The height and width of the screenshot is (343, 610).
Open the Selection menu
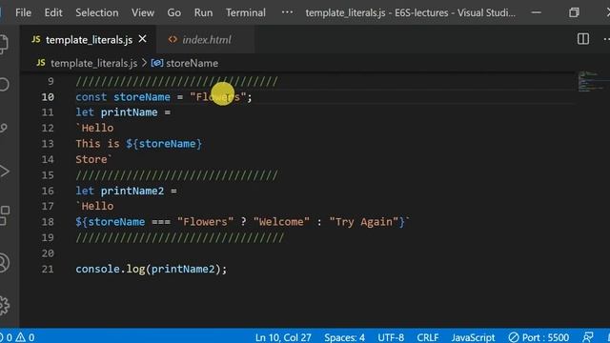coord(97,12)
